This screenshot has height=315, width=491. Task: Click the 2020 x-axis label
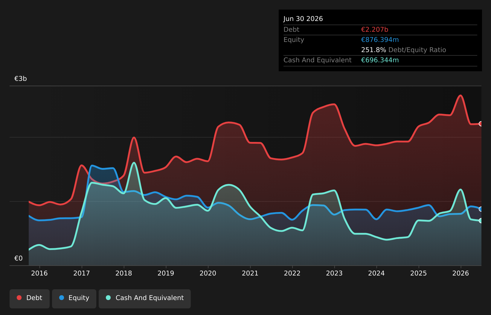(x=208, y=273)
